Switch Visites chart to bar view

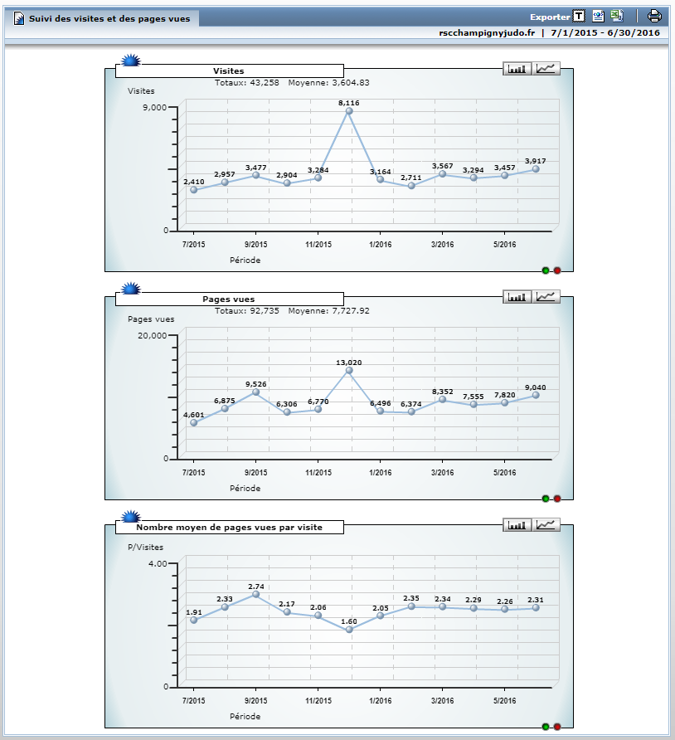pyautogui.click(x=517, y=69)
